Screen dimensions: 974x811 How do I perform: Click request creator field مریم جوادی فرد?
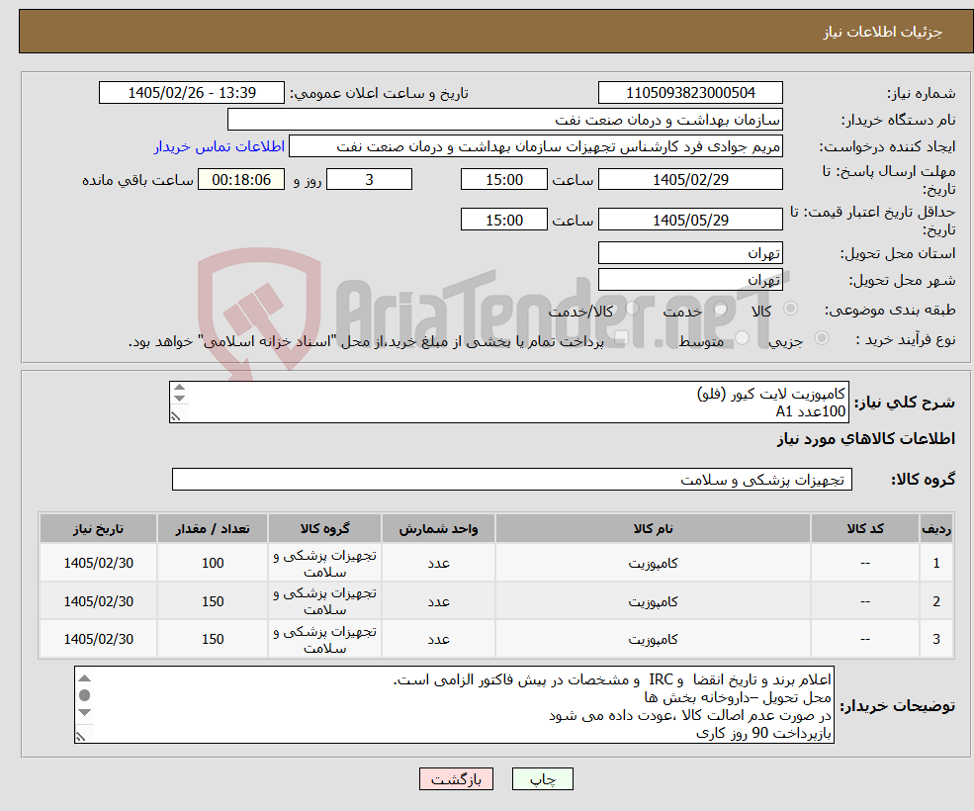point(535,146)
